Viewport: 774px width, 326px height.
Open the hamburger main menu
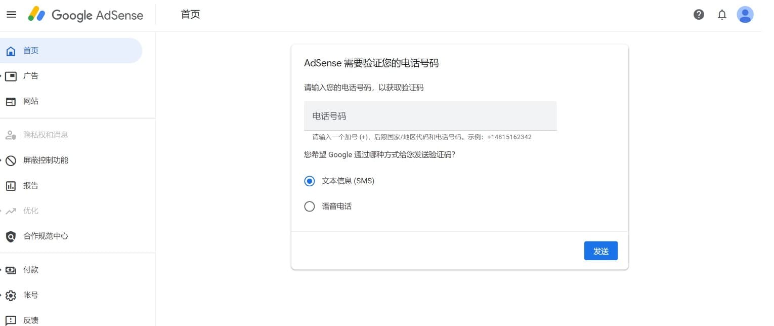11,15
